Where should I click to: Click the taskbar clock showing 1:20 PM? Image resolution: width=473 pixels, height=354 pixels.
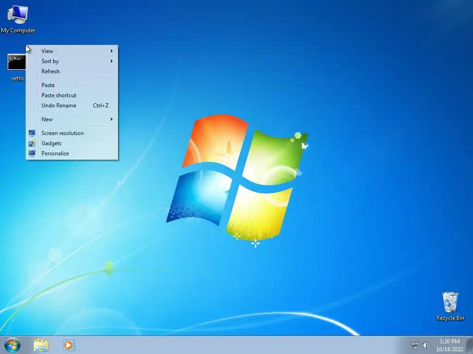click(449, 342)
